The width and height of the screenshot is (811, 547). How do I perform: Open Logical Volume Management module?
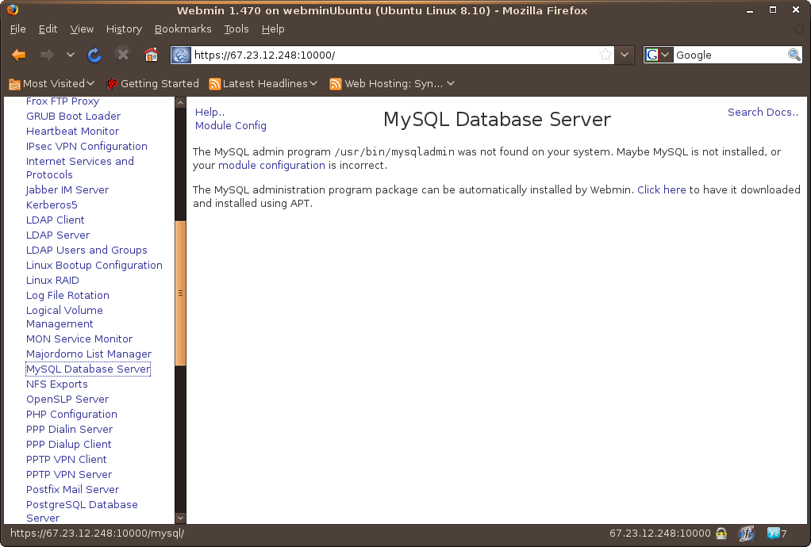point(64,316)
